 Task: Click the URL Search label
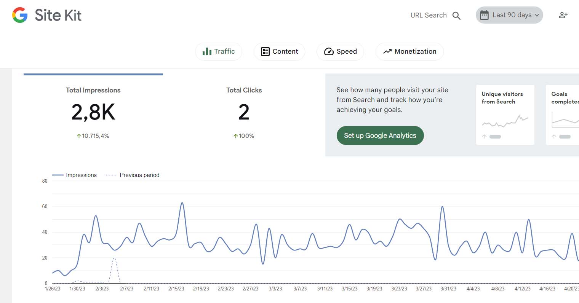point(429,15)
